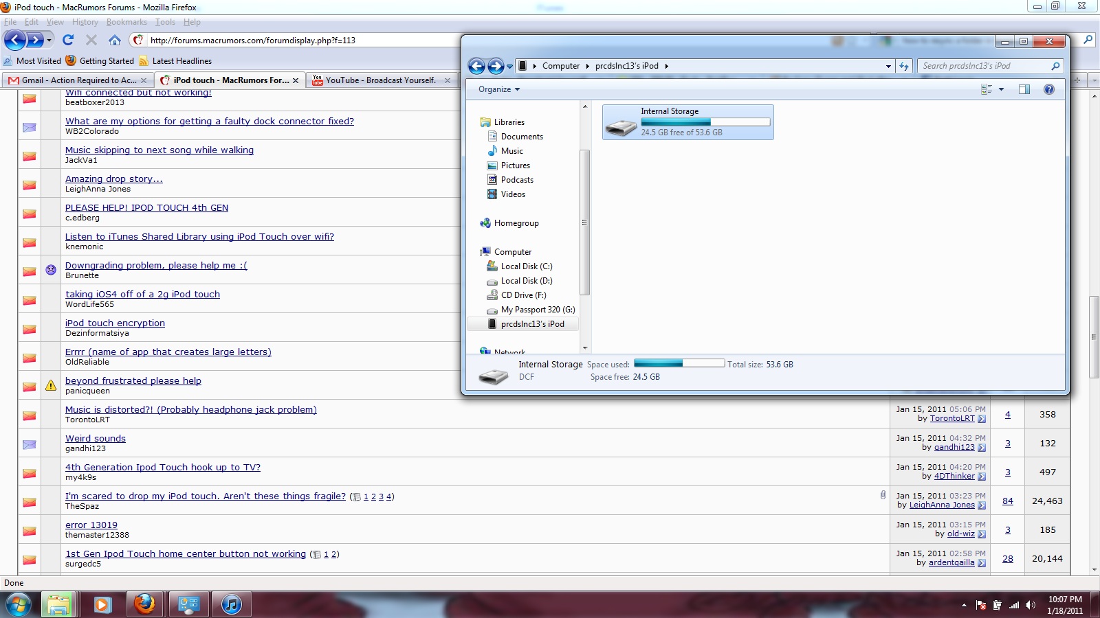The height and width of the screenshot is (618, 1100).
Task: Select Music library in Explorer sidebar
Action: click(505, 151)
